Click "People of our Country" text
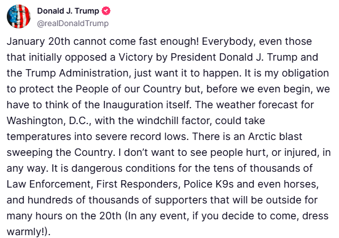The image size is (339, 238). [x=129, y=89]
